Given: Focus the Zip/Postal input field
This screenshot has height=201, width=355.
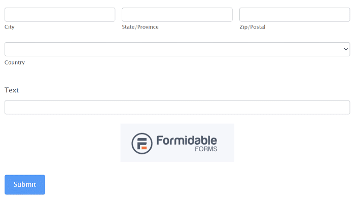Looking at the screenshot, I should [x=295, y=15].
